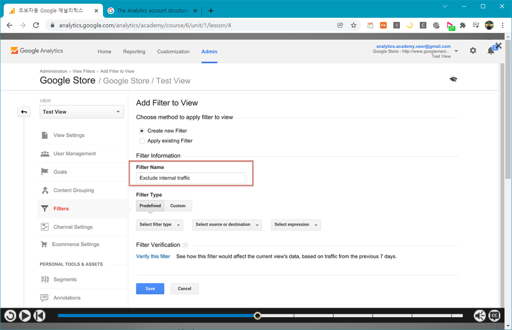Click the Annotations speech bubble icon
The width and height of the screenshot is (512, 330).
tap(45, 298)
